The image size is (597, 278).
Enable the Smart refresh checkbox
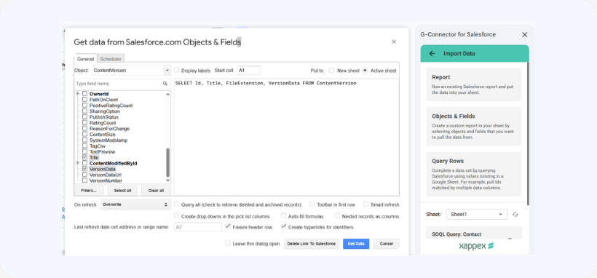pyautogui.click(x=365, y=204)
